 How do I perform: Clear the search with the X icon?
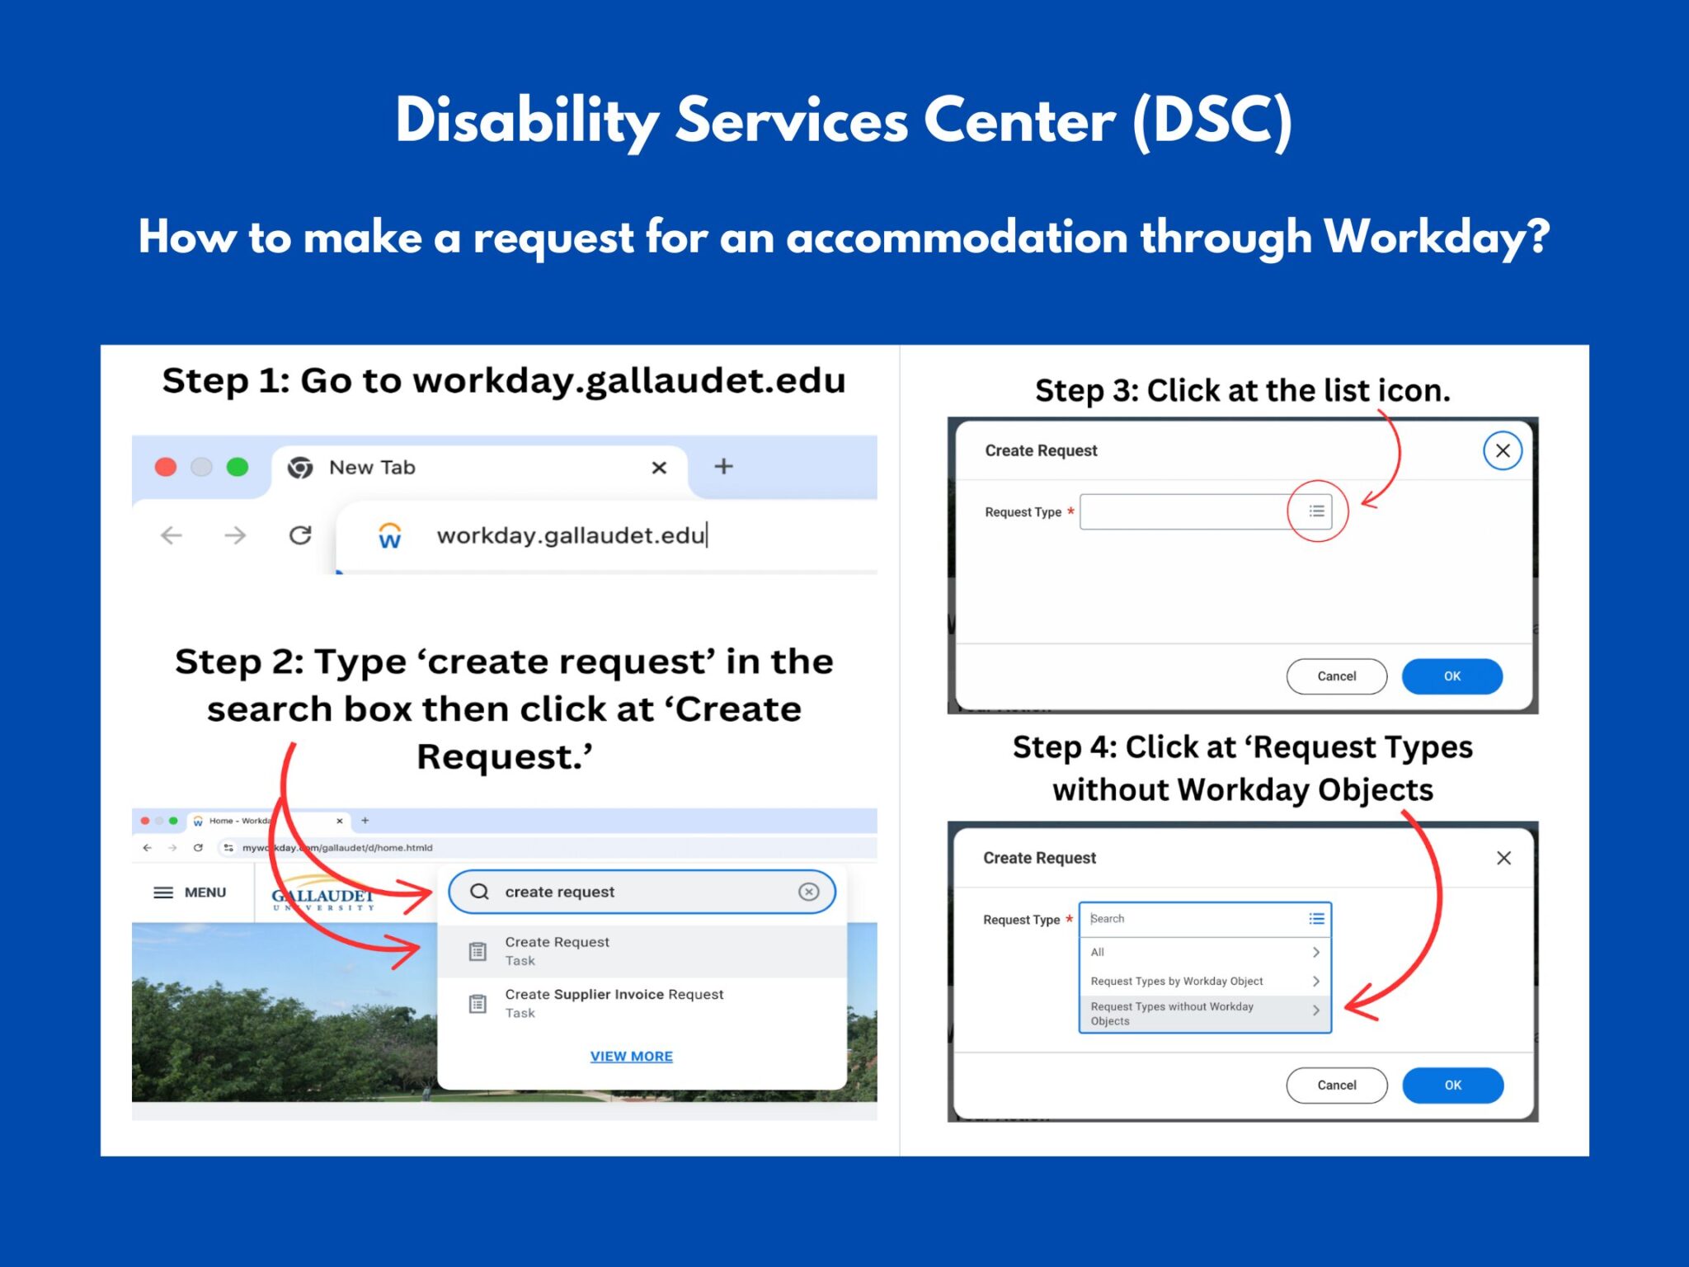point(809,892)
